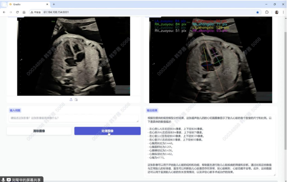Click the upload image icon below ultrasound
287x182 pixels.
tap(71, 100)
